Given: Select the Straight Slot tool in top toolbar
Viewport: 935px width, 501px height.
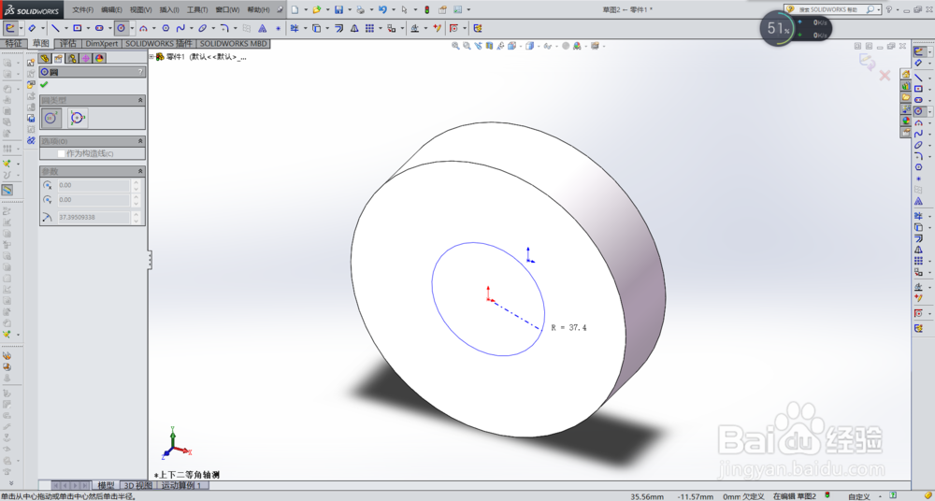Looking at the screenshot, I should coord(100,28).
